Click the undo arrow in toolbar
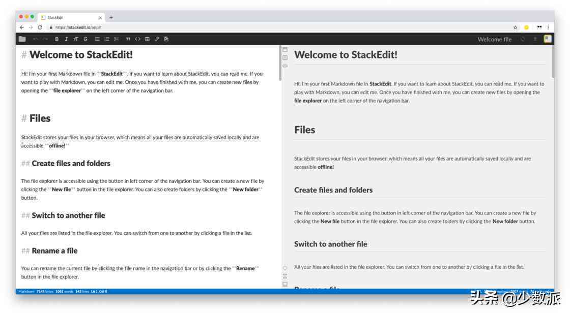This screenshot has height=315, width=570. (x=35, y=39)
